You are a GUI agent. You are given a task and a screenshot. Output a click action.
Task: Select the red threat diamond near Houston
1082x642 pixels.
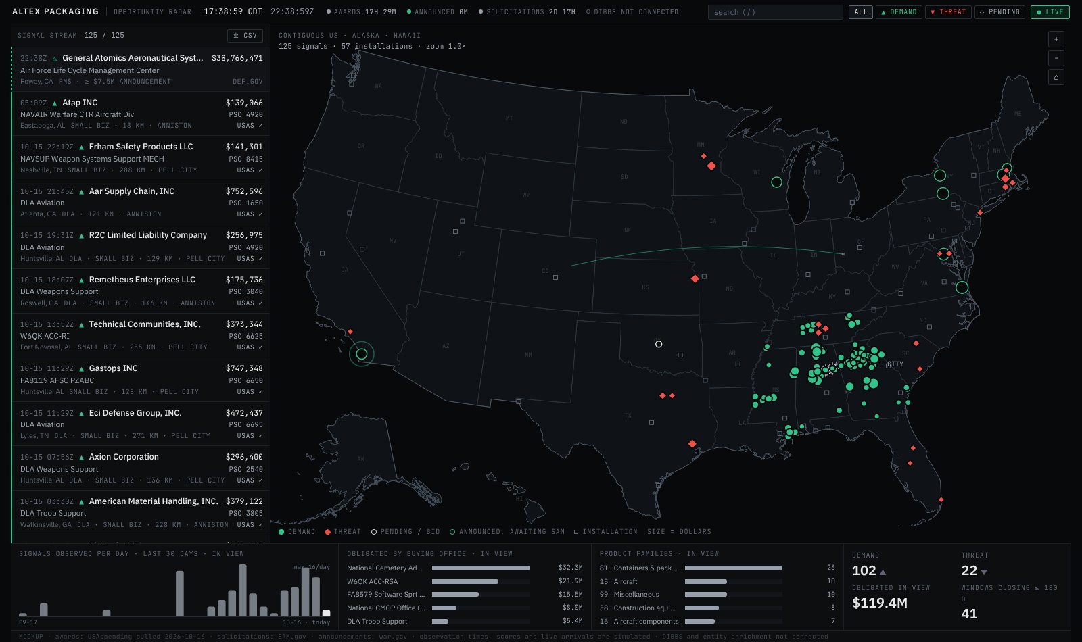click(x=692, y=444)
